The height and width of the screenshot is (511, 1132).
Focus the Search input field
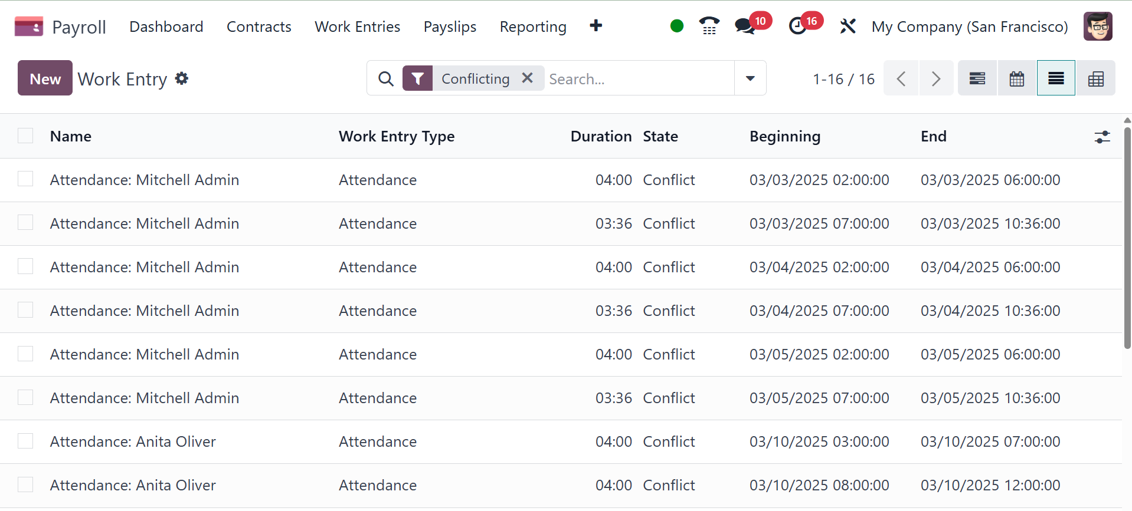click(x=637, y=78)
